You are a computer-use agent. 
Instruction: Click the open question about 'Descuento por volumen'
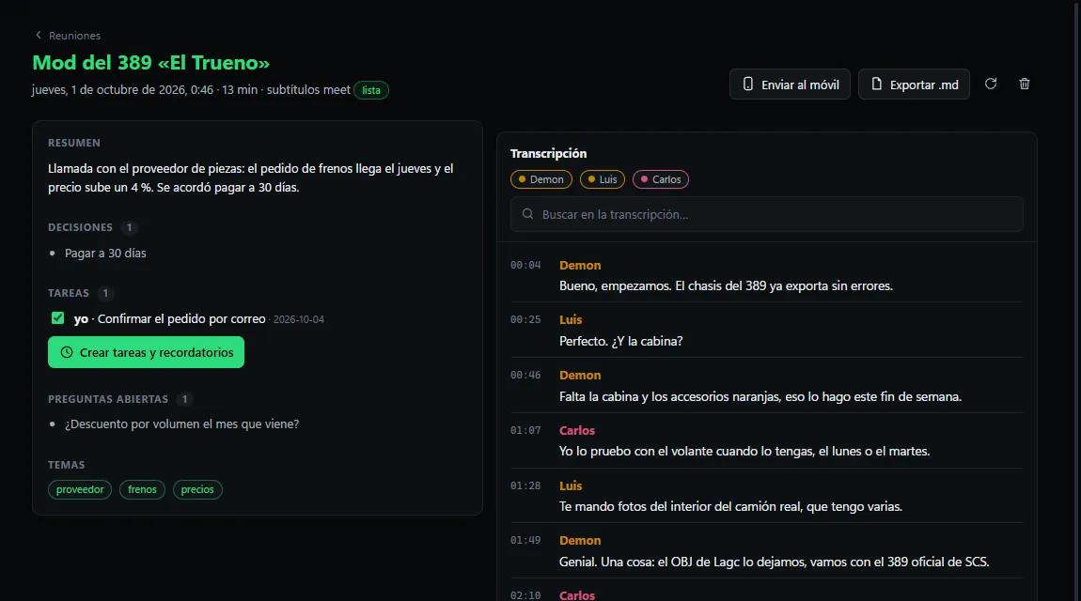click(182, 424)
